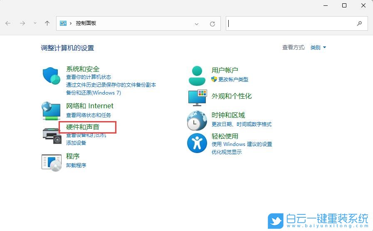Open 更改日期、时间或数字格式 link
This screenshot has width=373, height=231.
pyautogui.click(x=242, y=124)
